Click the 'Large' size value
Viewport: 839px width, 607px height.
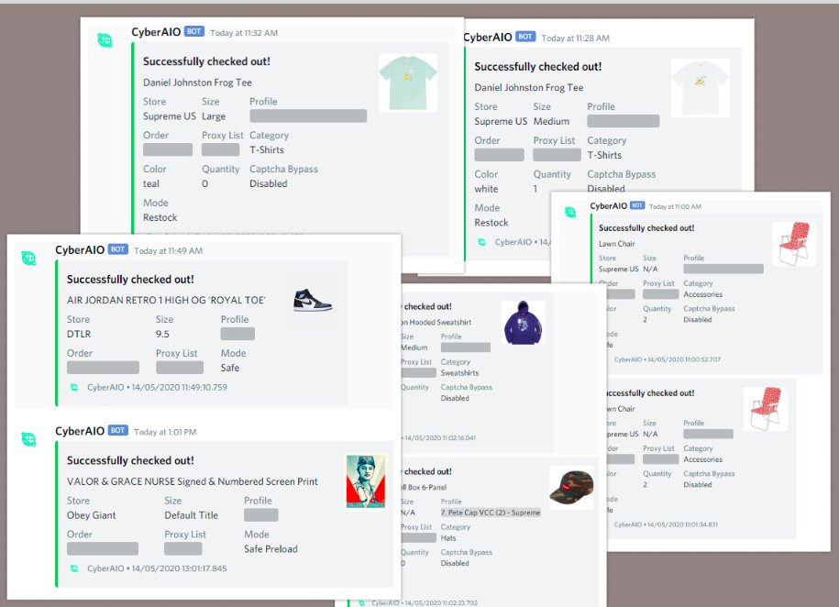pyautogui.click(x=214, y=116)
